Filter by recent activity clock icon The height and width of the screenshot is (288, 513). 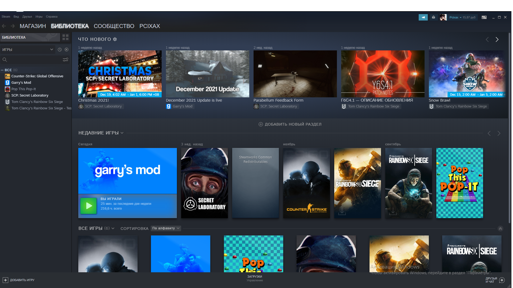coord(60,50)
